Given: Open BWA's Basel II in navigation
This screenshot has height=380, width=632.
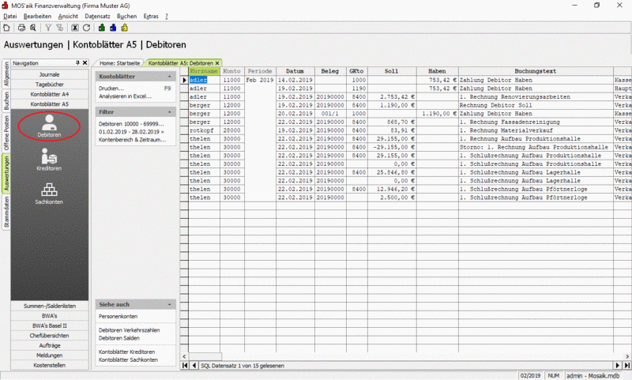Looking at the screenshot, I should coord(50,325).
